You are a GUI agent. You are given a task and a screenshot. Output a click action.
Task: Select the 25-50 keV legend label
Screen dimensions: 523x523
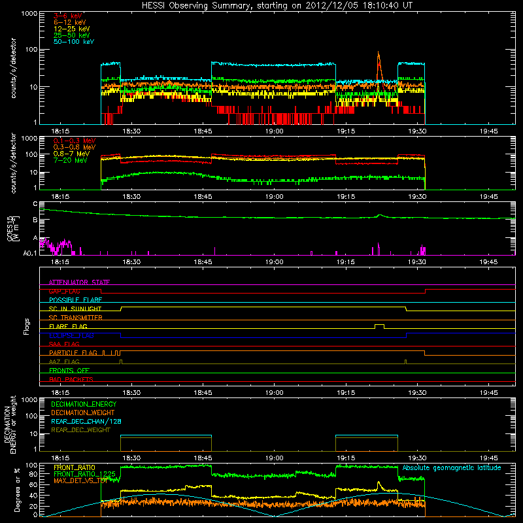coord(71,35)
